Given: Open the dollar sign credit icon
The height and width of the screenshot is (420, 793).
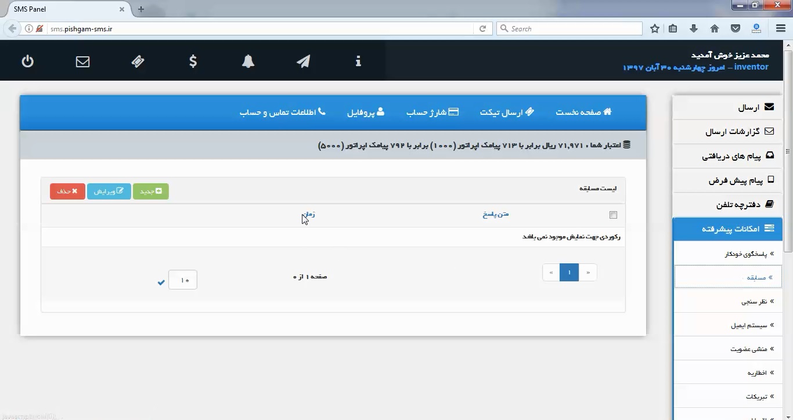Looking at the screenshot, I should pos(193,61).
